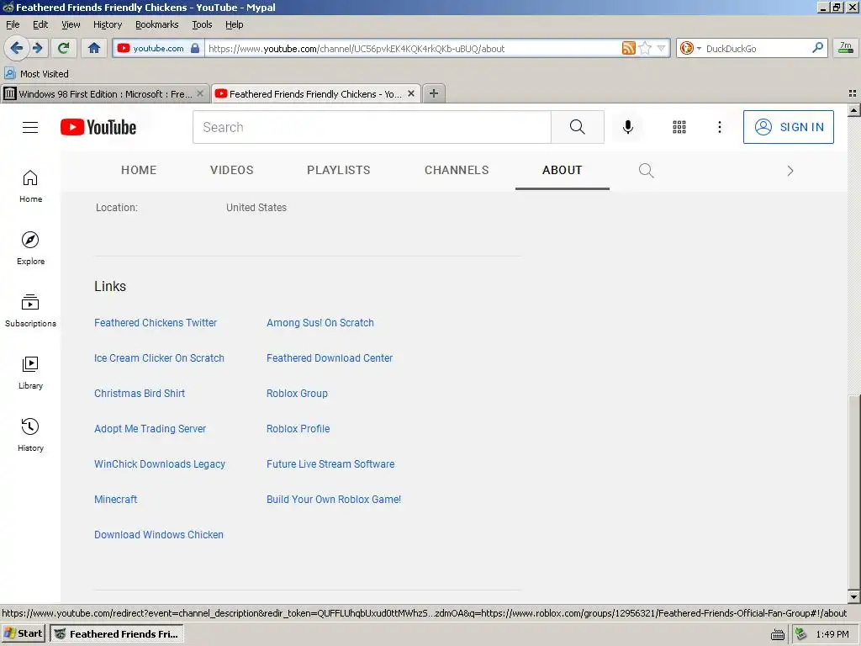Viewport: 861px width, 646px height.
Task: Open the Help menu
Action: [234, 24]
